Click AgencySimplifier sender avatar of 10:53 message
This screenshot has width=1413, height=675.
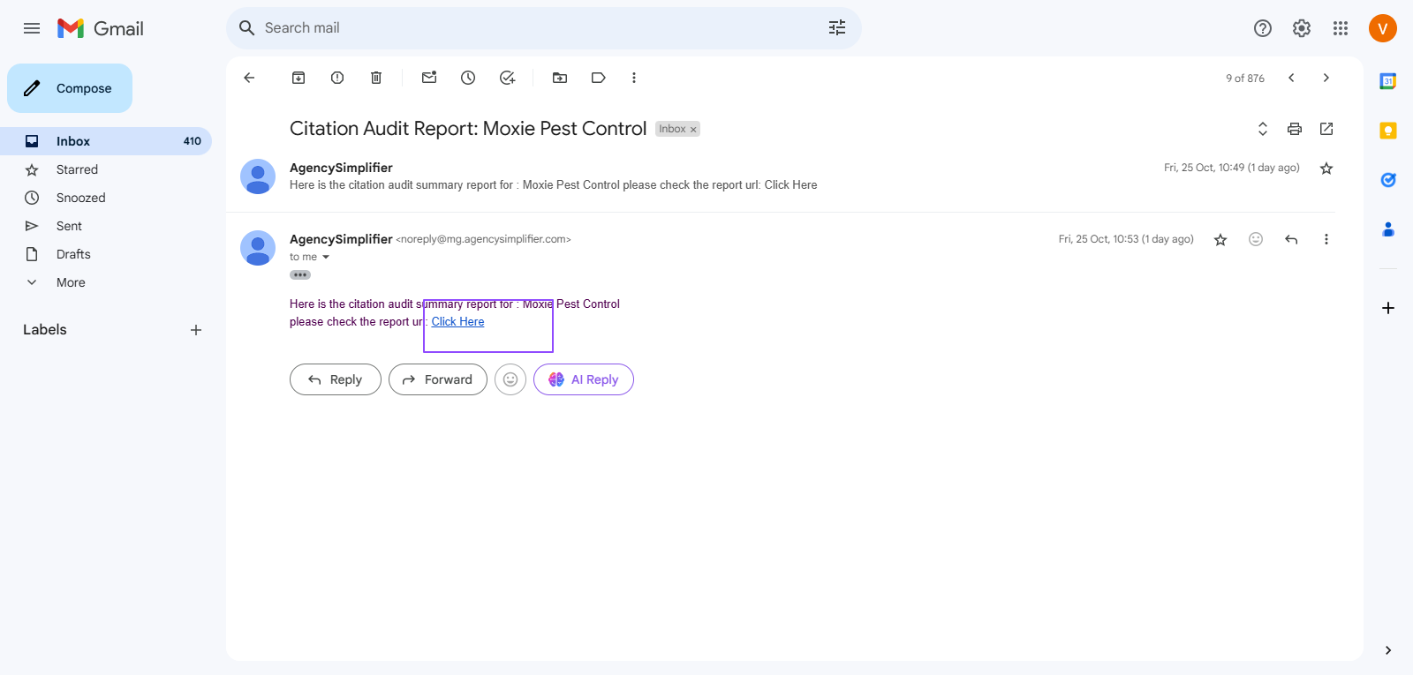[258, 249]
